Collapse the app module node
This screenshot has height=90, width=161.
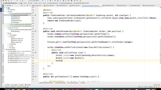5,8
